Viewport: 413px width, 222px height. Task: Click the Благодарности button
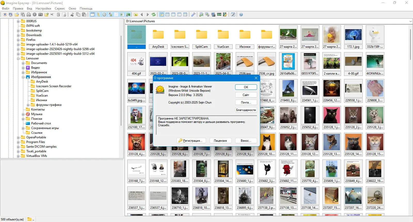pos(246,110)
